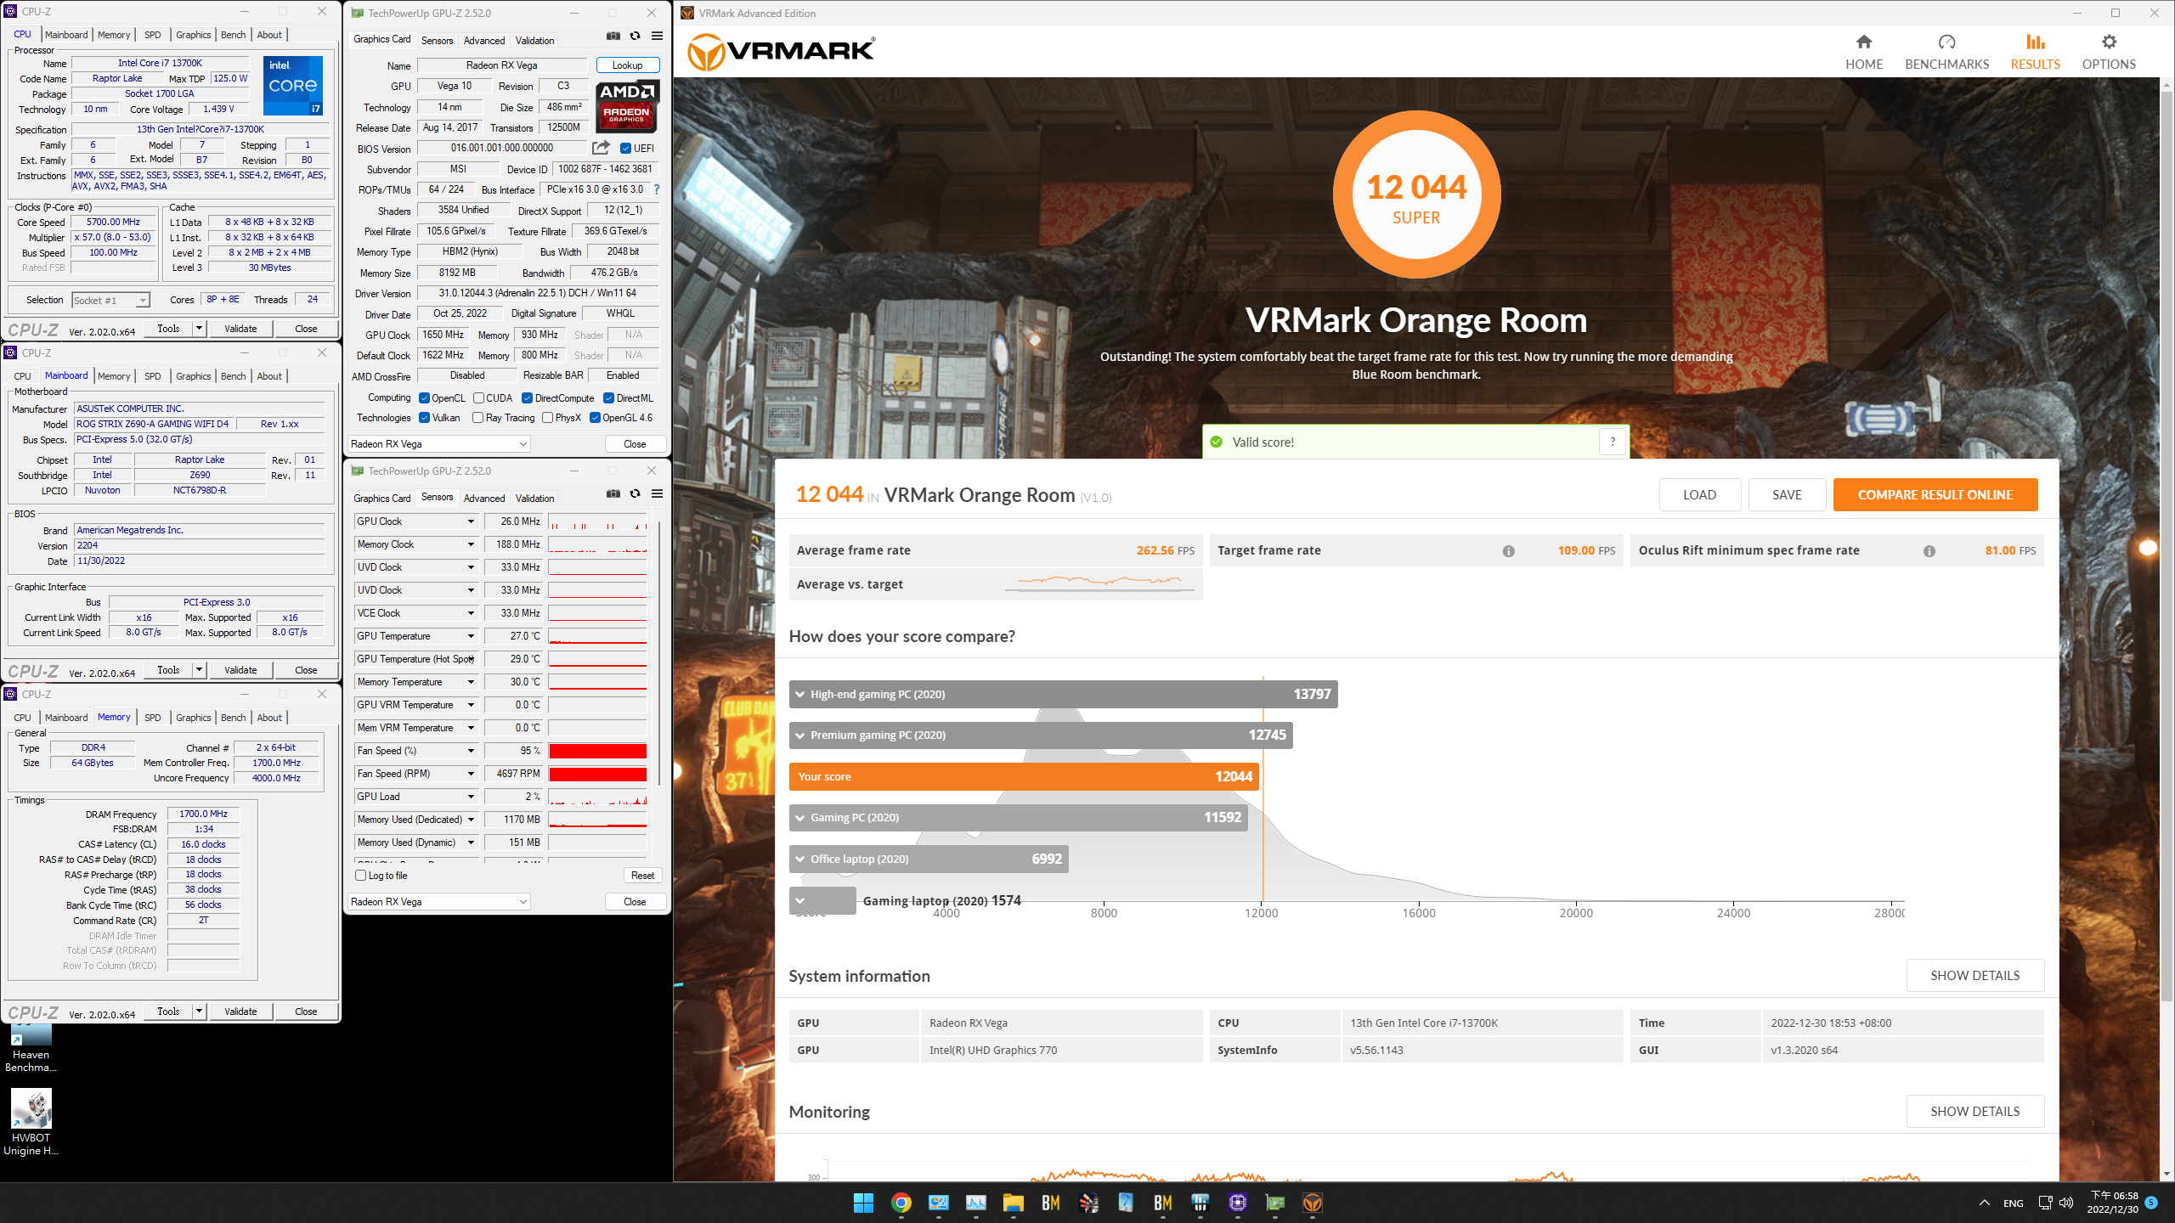
Task: Open Google Chrome from the taskbar
Action: coord(901,1203)
